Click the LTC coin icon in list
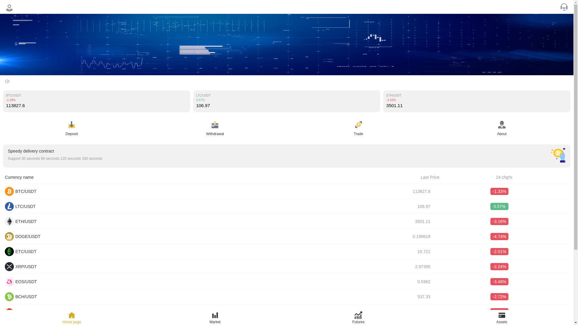Screen dimensions: 578x325 tap(9, 206)
